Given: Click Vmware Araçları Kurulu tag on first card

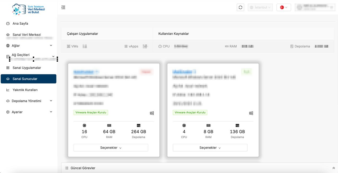Looking at the screenshot, I should point(91,112).
